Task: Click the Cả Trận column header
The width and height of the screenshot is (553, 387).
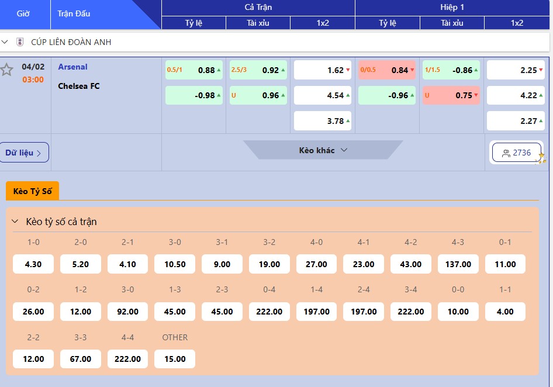Action: click(258, 8)
